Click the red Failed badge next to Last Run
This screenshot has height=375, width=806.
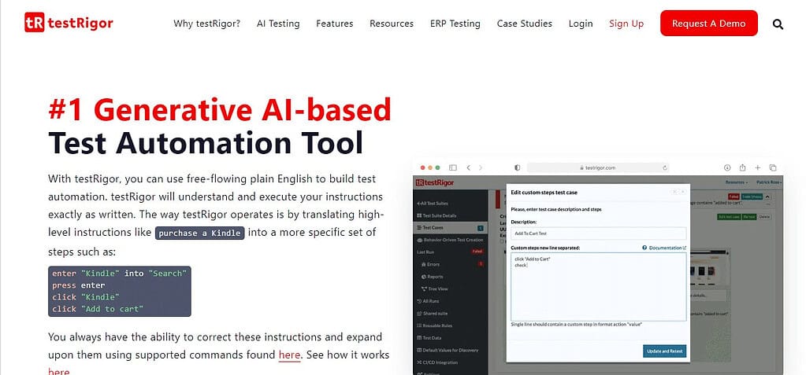click(476, 252)
